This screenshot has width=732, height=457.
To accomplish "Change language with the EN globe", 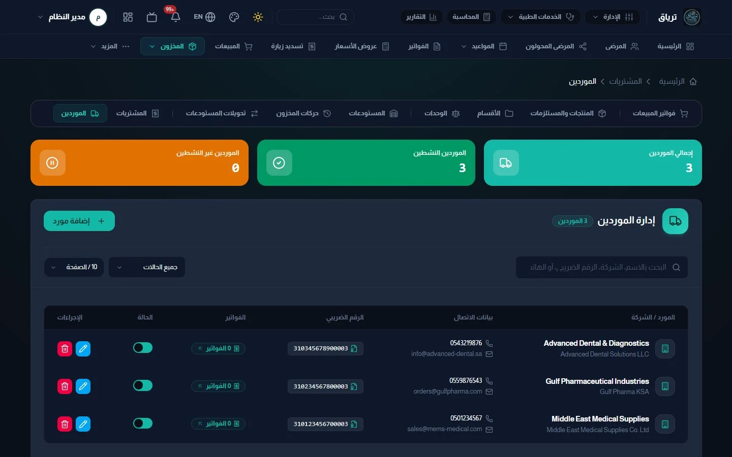I will tap(204, 17).
